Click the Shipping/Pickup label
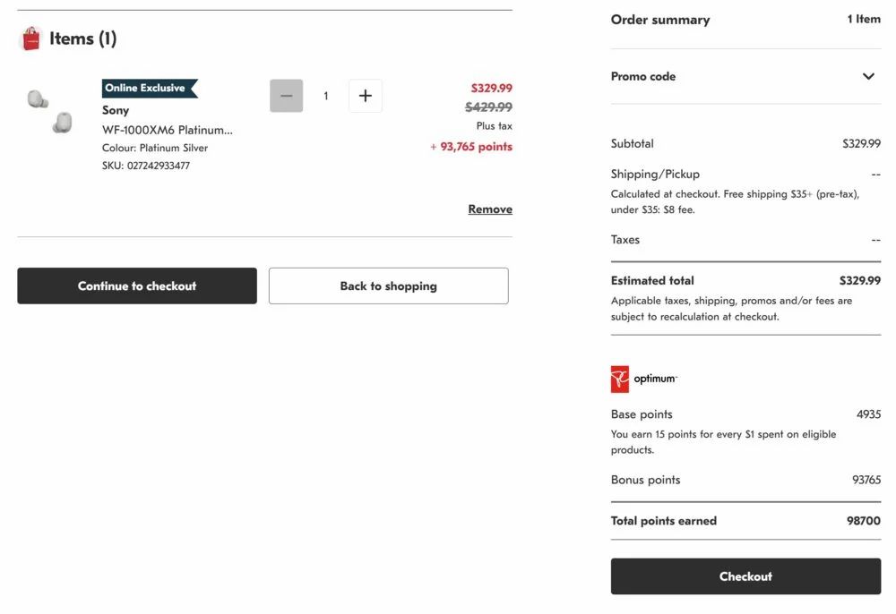 [x=655, y=174]
